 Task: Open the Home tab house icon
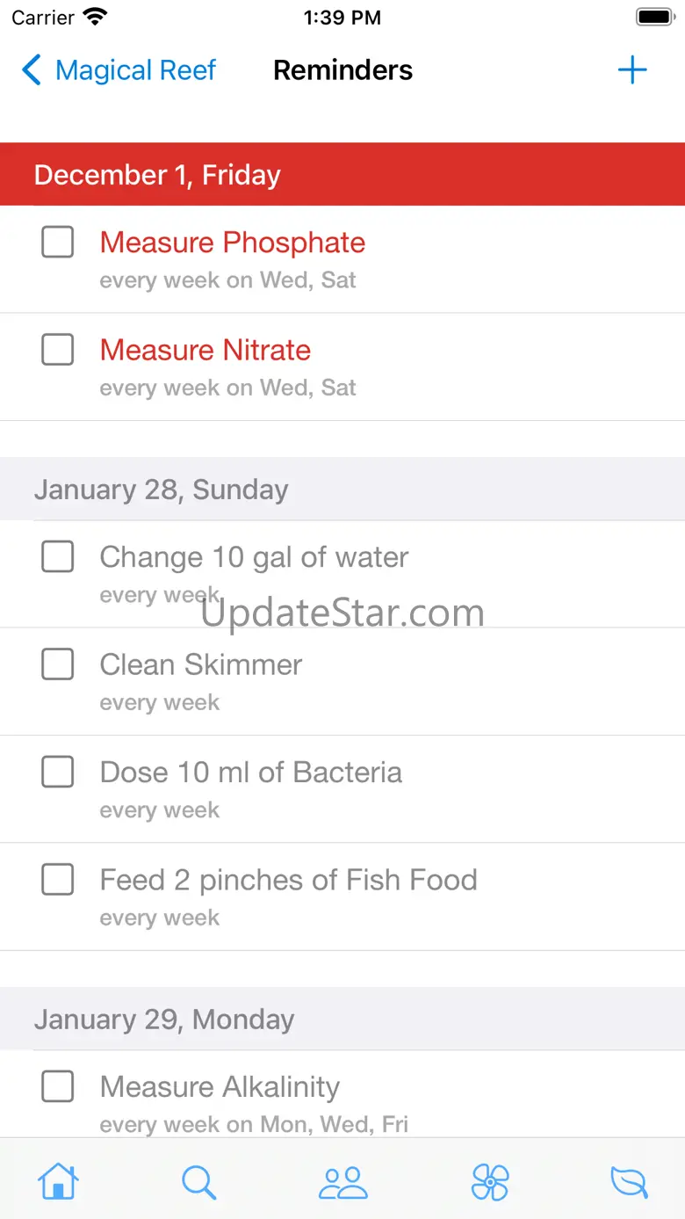(58, 1181)
